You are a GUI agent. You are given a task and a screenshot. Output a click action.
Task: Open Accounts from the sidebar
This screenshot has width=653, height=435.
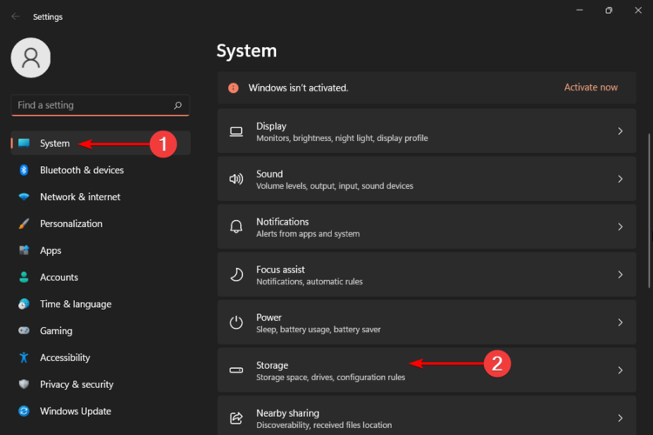(x=58, y=278)
